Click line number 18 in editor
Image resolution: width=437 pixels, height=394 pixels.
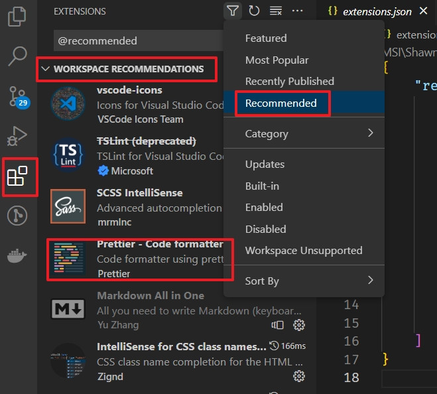click(351, 377)
